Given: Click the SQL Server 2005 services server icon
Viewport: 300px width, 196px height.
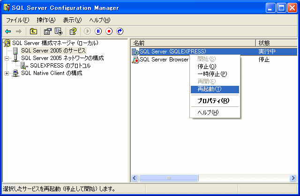Looking at the screenshot, I should 15,51.
